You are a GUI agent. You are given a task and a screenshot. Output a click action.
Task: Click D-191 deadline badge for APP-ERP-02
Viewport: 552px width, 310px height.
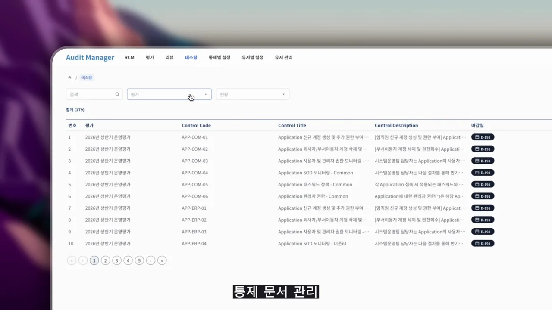tap(483, 220)
